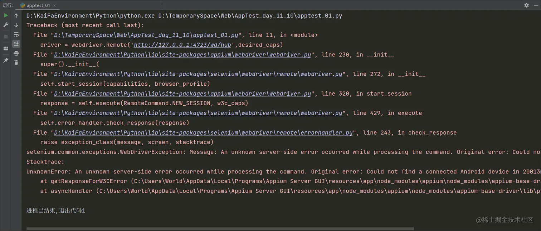541x231 pixels.
Task: Open run panel settings gear
Action: tap(526, 5)
